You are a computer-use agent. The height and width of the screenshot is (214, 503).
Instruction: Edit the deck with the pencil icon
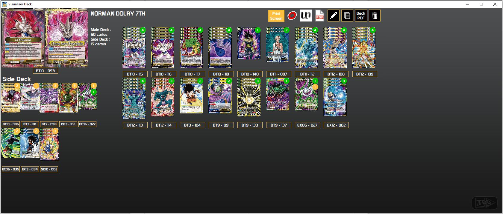[x=333, y=16]
